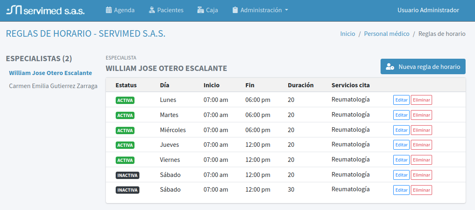Create a Nueva regla de horario
This screenshot has height=210, width=475.
(423, 67)
